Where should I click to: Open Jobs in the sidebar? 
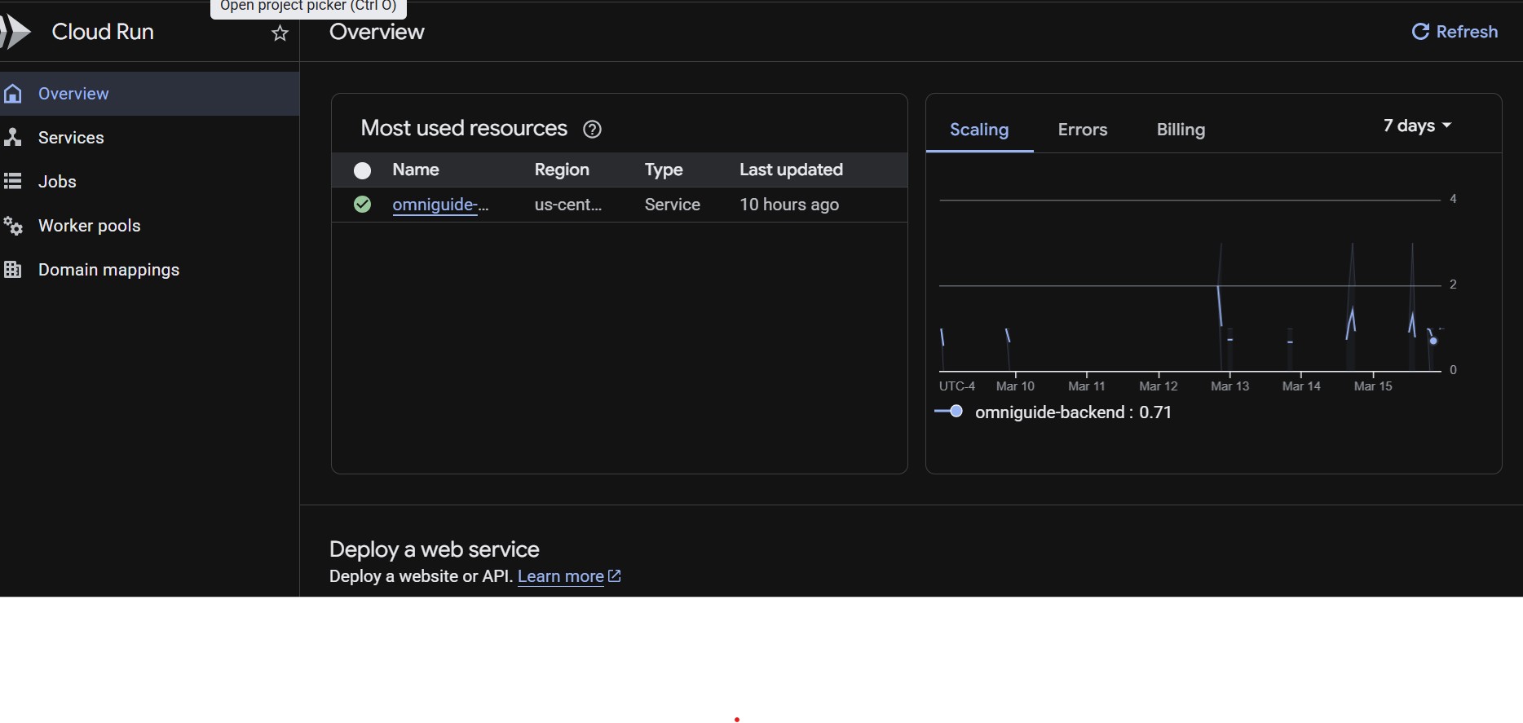[x=149, y=182]
